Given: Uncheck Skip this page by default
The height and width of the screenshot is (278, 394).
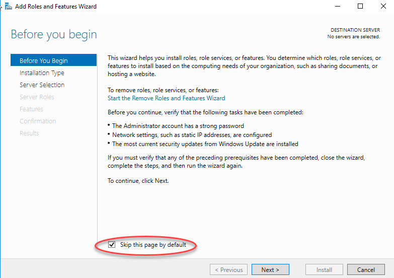Looking at the screenshot, I should pos(112,245).
